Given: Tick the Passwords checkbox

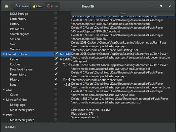Looking at the screenshot, I should [x=56, y=28].
